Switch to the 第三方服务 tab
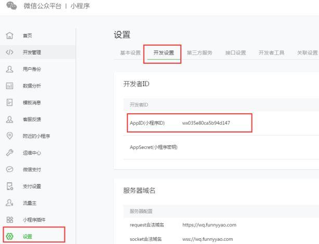Image resolution: width=319 pixels, height=244 pixels. coord(200,52)
